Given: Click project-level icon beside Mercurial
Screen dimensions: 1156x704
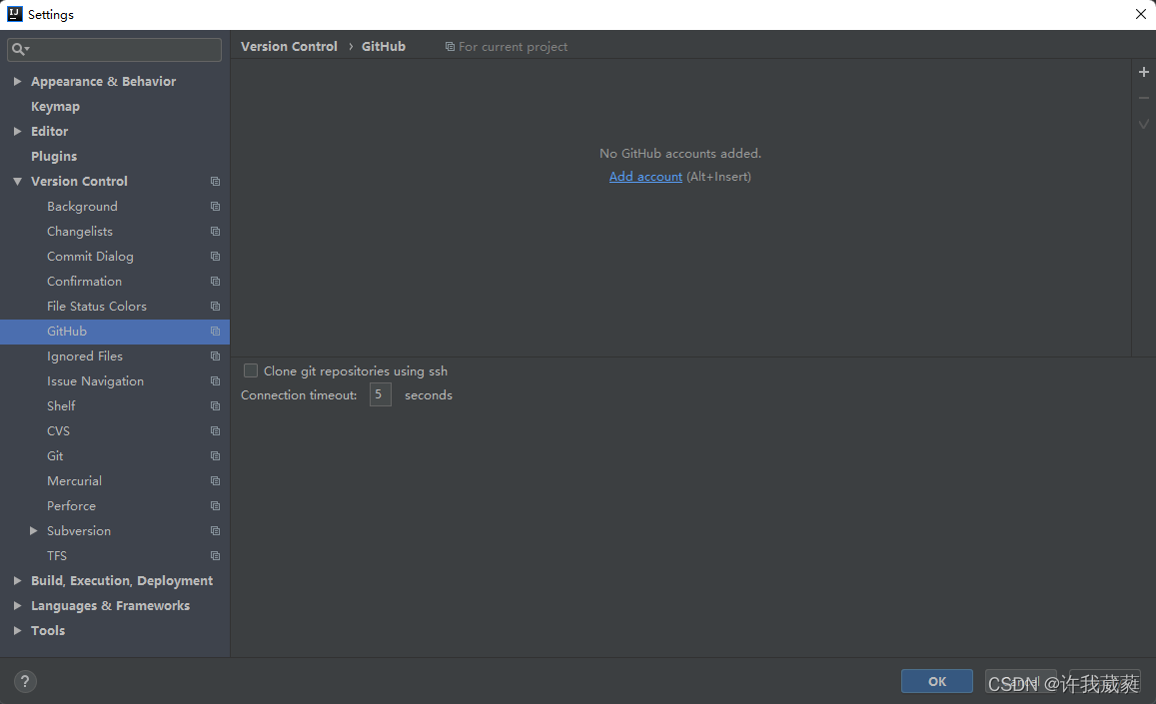Looking at the screenshot, I should click(215, 480).
